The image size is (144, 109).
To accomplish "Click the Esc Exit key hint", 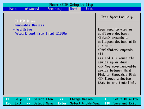I will coord(14,103).
